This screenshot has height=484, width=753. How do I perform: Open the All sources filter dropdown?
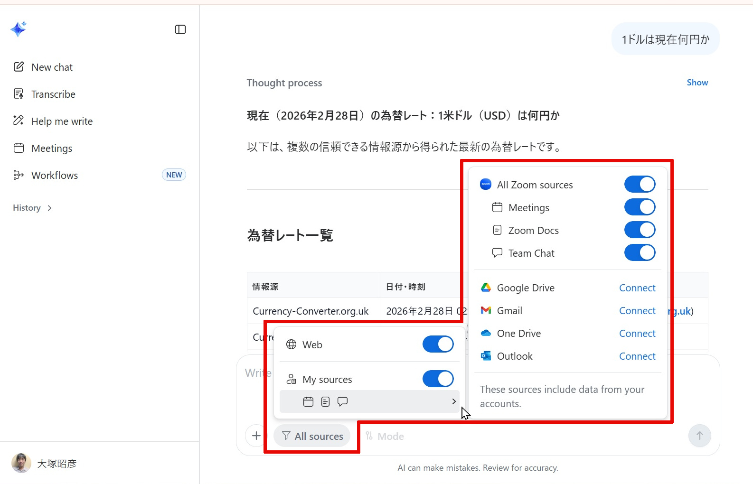tap(312, 436)
